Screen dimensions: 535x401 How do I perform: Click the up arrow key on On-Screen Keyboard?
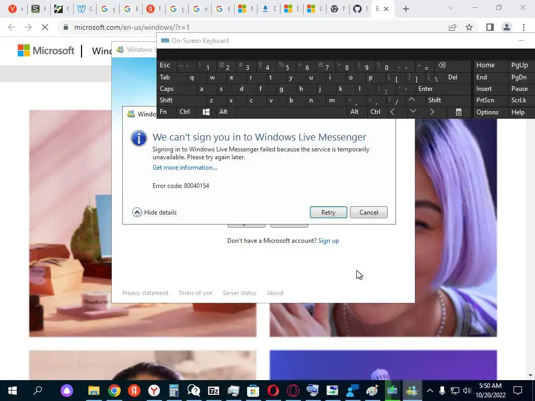(x=412, y=100)
